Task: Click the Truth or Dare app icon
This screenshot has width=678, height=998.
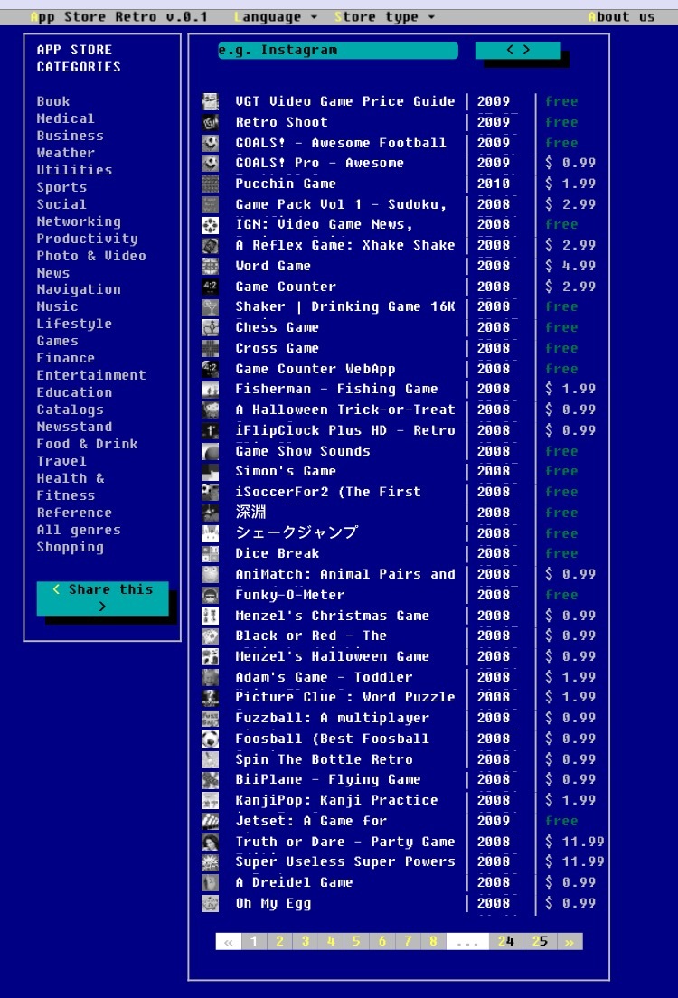Action: pyautogui.click(x=210, y=842)
